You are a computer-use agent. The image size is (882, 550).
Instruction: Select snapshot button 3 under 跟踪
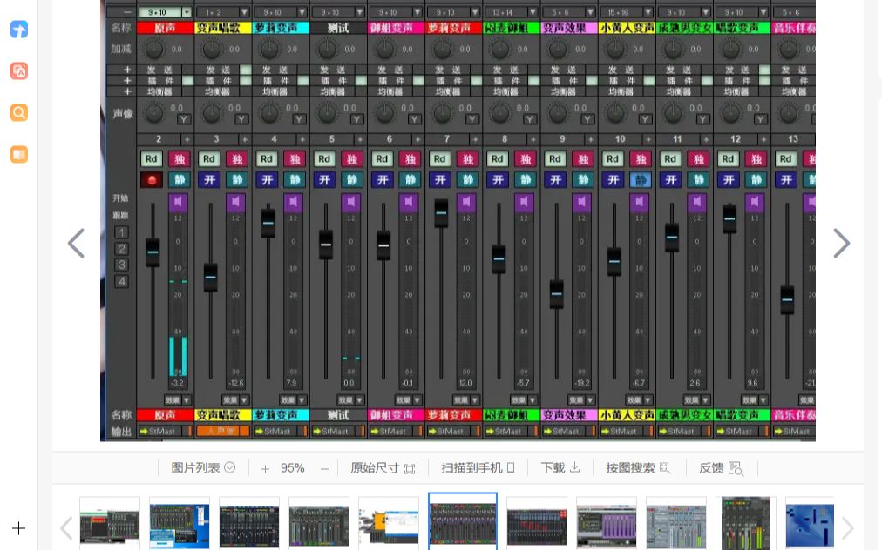[121, 265]
